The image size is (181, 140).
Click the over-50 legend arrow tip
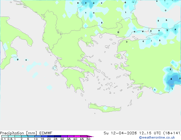(90, 136)
